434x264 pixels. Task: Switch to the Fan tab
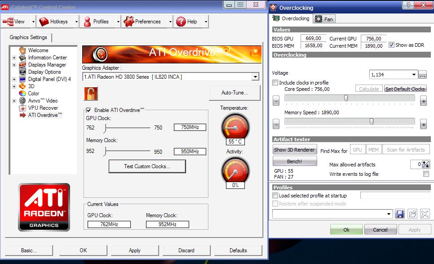(x=324, y=19)
